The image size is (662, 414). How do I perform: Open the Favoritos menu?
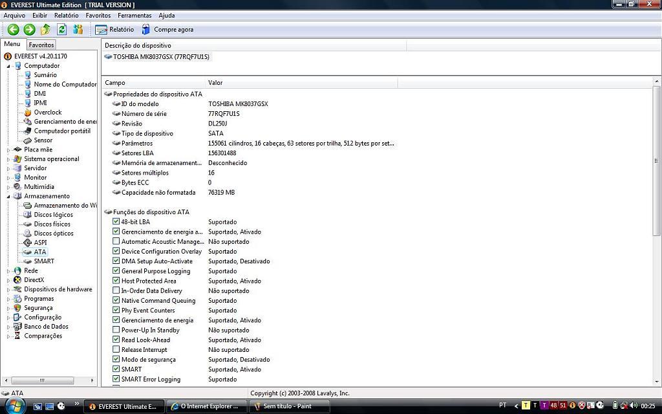98,16
